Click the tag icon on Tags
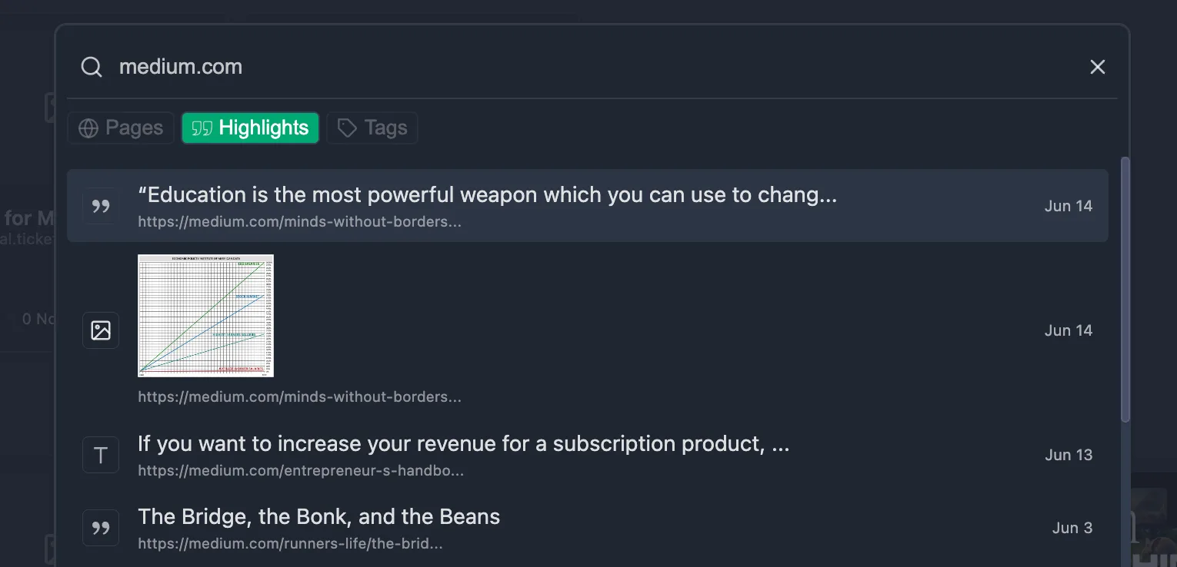 [347, 128]
